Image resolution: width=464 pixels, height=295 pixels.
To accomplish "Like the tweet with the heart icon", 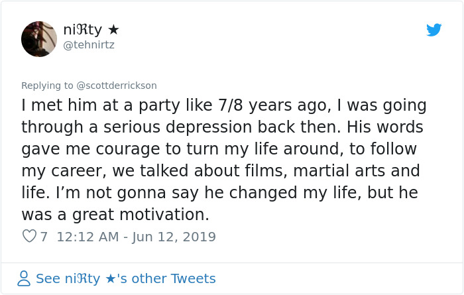I will tap(29, 237).
